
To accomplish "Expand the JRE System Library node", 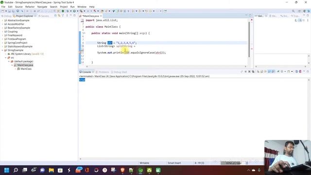I will click(x=6, y=54).
